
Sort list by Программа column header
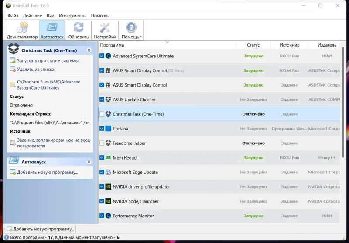pyautogui.click(x=167, y=45)
